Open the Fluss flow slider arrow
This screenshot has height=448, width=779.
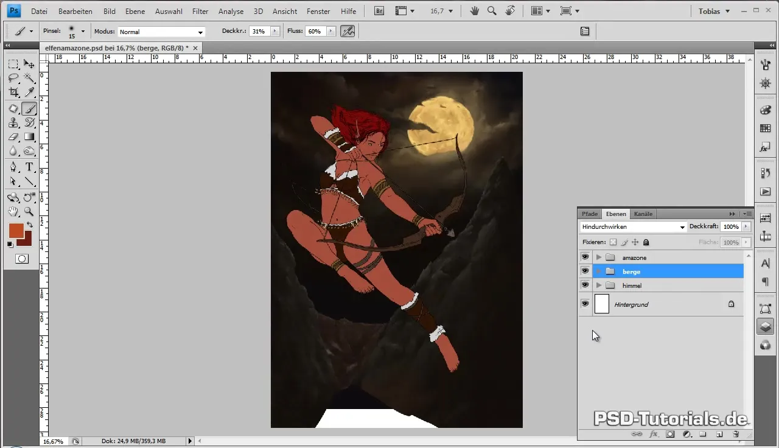point(330,31)
